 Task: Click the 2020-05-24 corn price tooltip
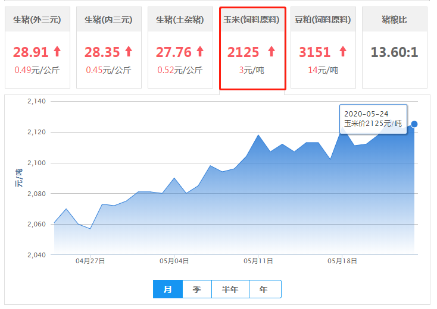click(373, 119)
